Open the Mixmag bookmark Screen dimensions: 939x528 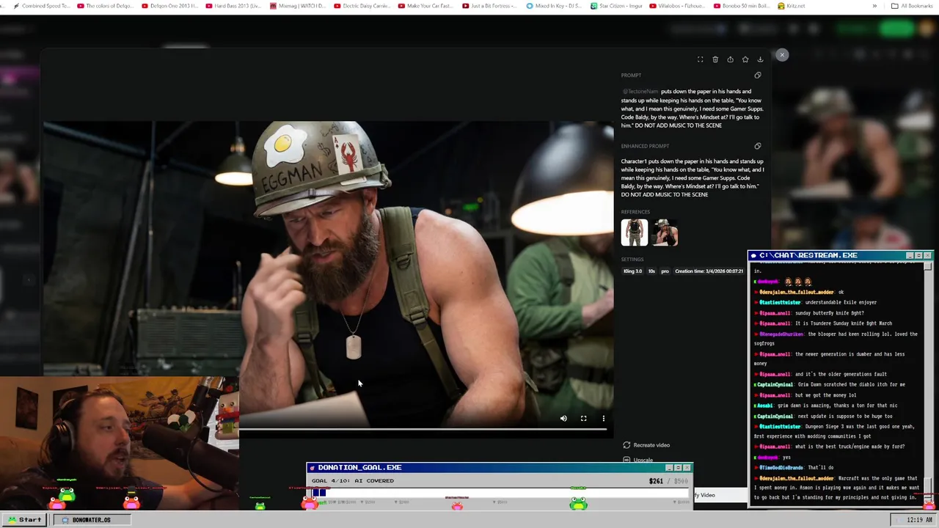pyautogui.click(x=298, y=6)
